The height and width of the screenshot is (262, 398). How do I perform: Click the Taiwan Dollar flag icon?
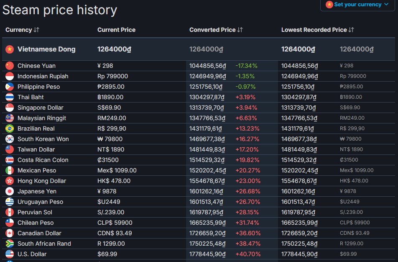coord(10,149)
